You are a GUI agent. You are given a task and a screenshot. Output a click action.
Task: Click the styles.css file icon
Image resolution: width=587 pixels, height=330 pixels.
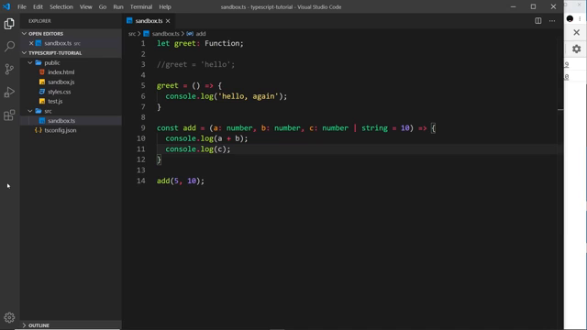coord(42,92)
